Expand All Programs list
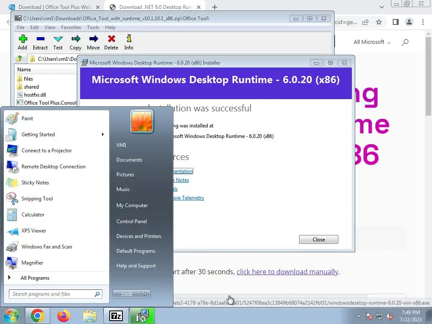The image size is (432, 324). [56, 278]
